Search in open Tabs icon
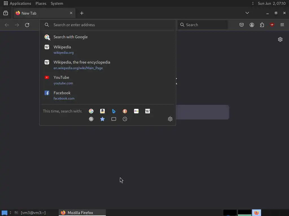This screenshot has width=289, height=216. tap(114, 119)
